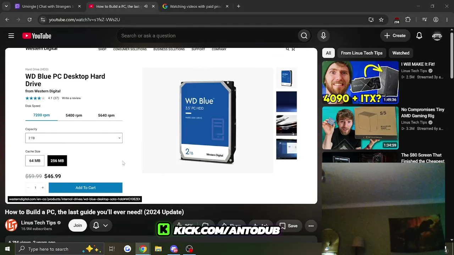Open File Explorer from the taskbar

pos(158,249)
